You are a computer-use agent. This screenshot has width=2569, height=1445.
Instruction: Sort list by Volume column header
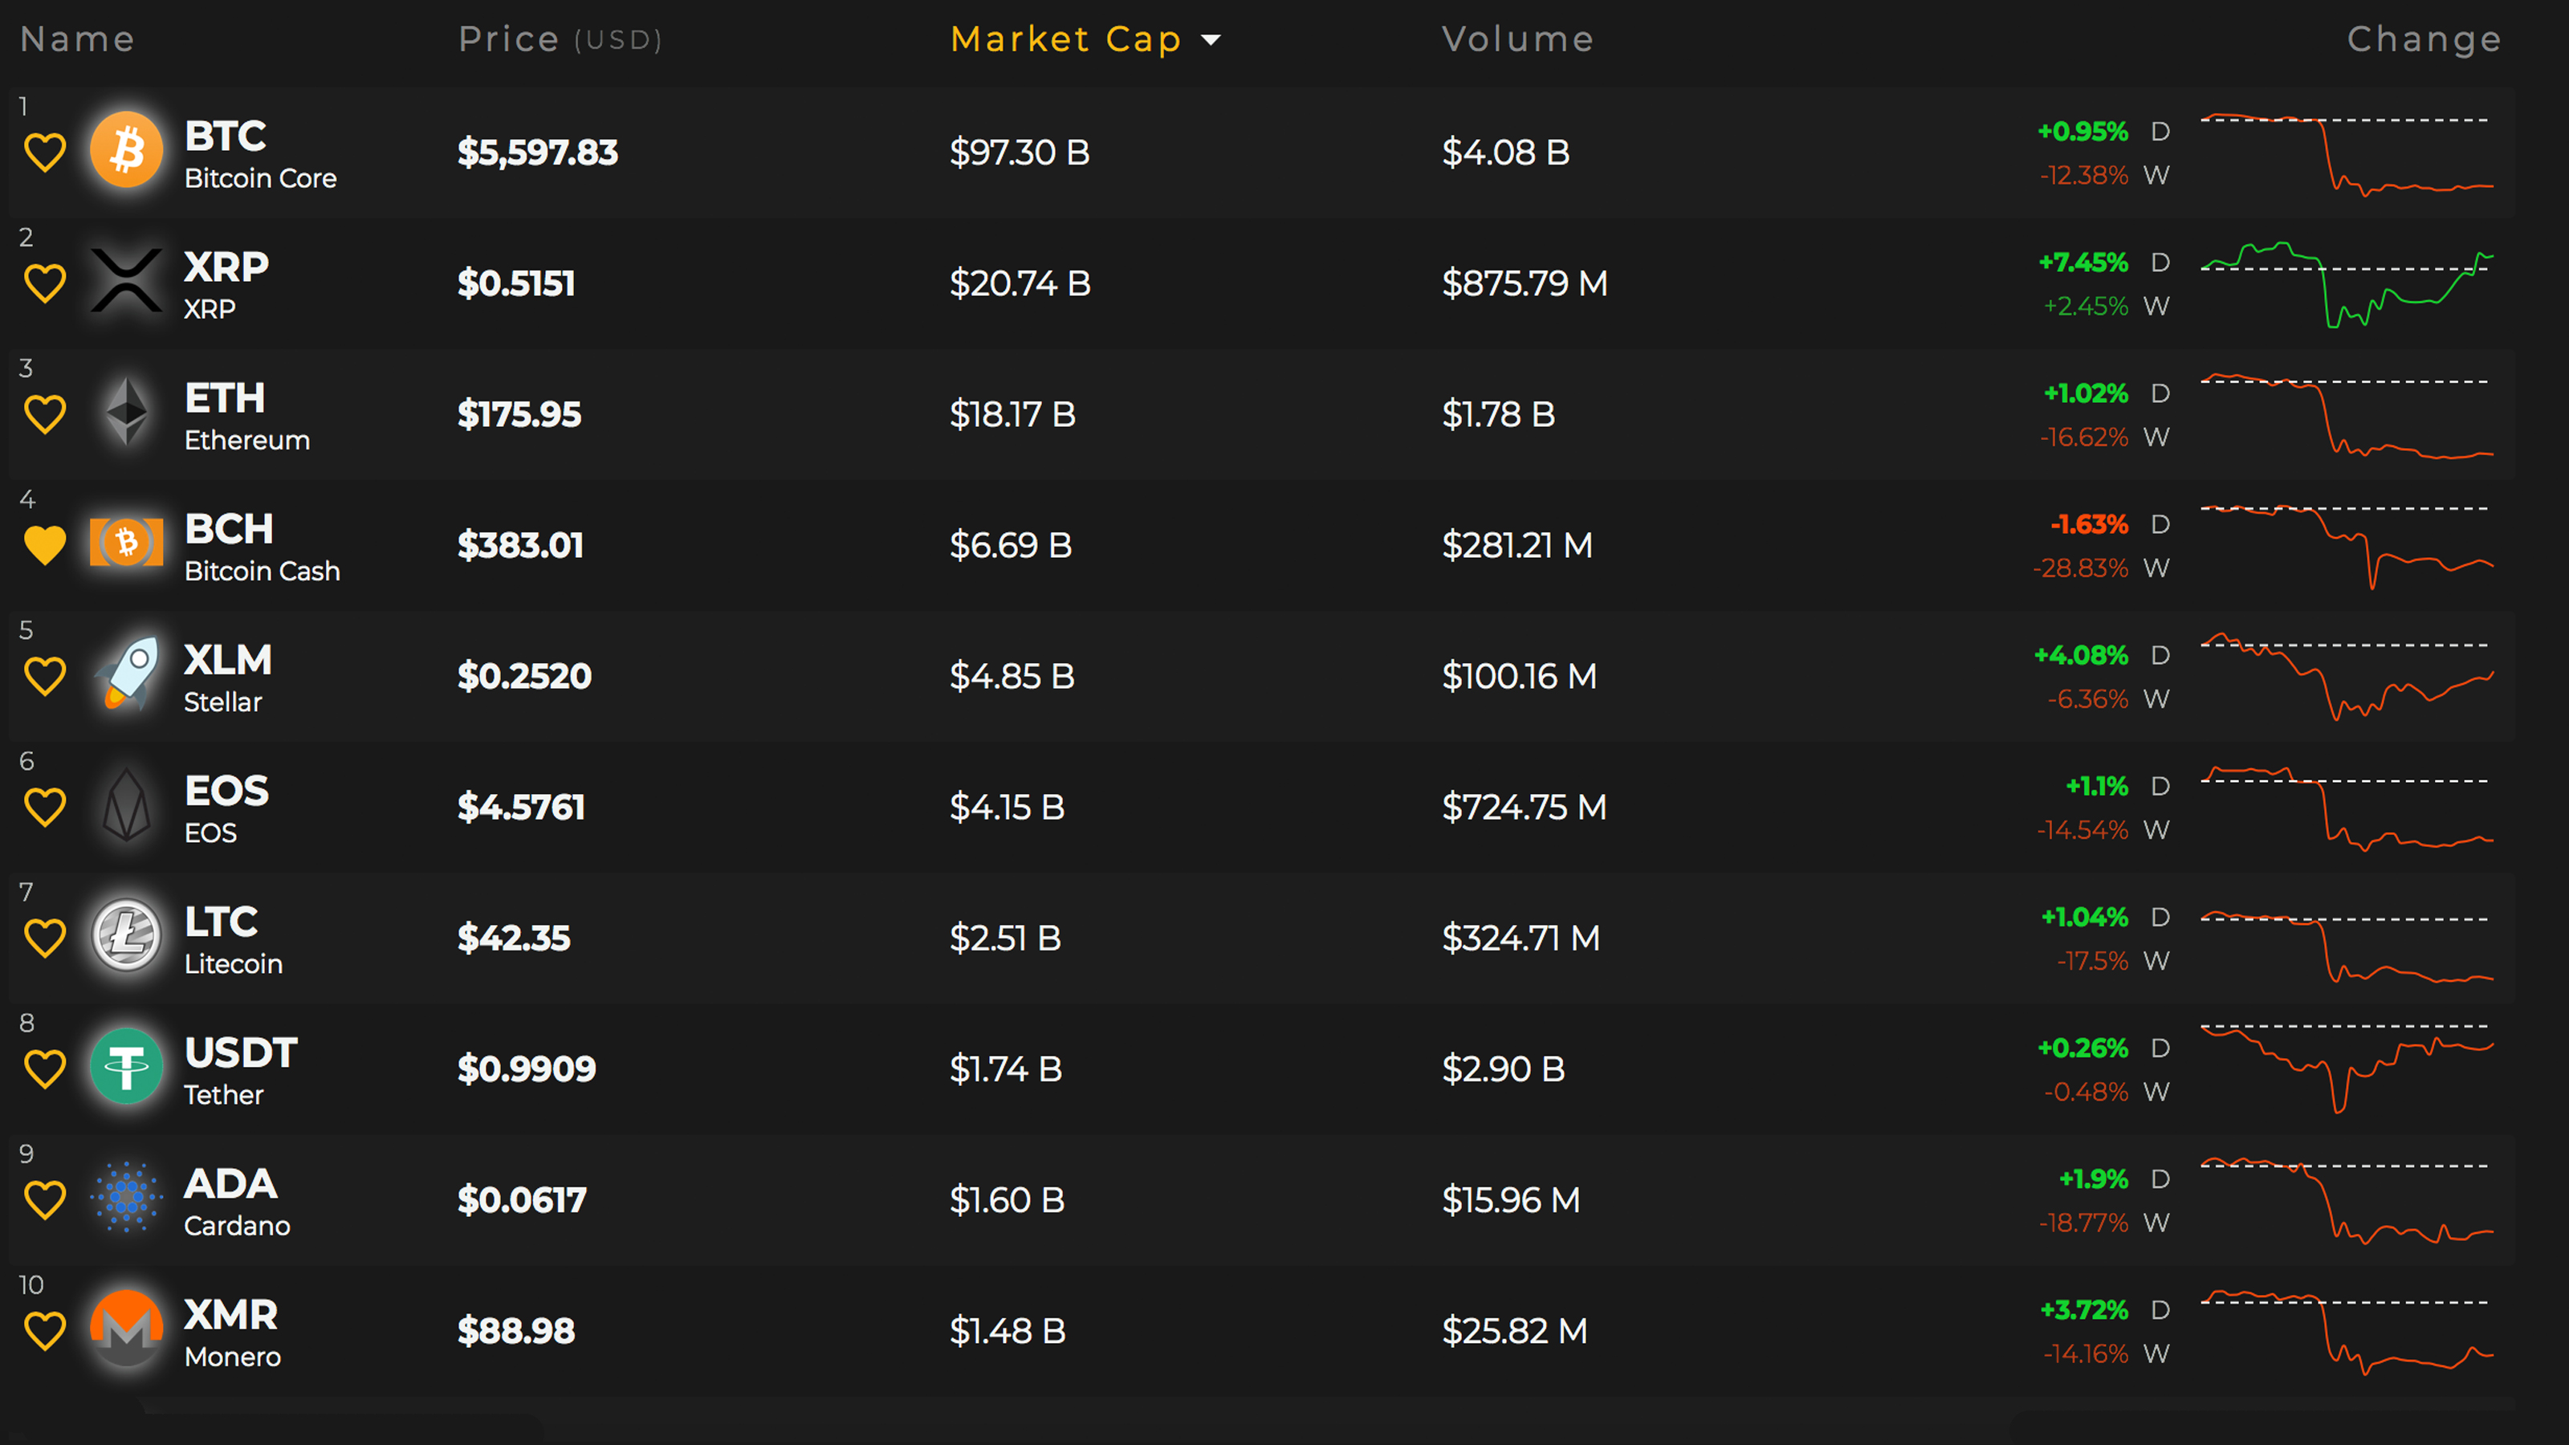click(1517, 39)
